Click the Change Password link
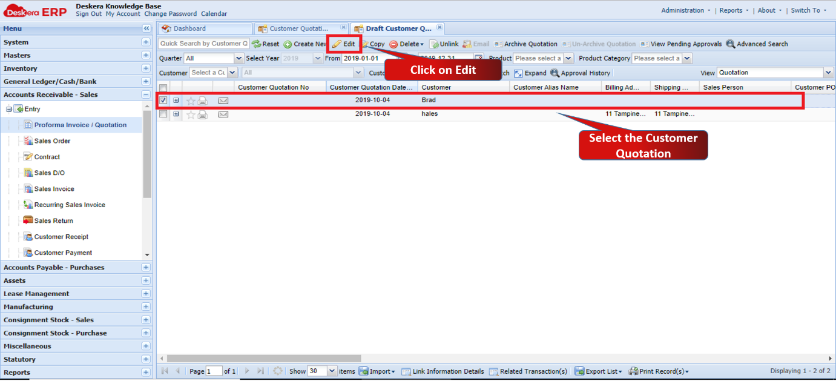Image resolution: width=836 pixels, height=381 pixels. point(171,14)
